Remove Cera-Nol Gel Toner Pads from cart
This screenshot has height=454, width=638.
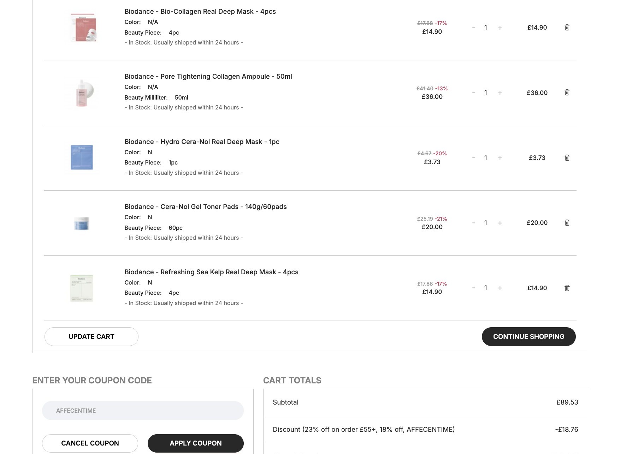[567, 223]
